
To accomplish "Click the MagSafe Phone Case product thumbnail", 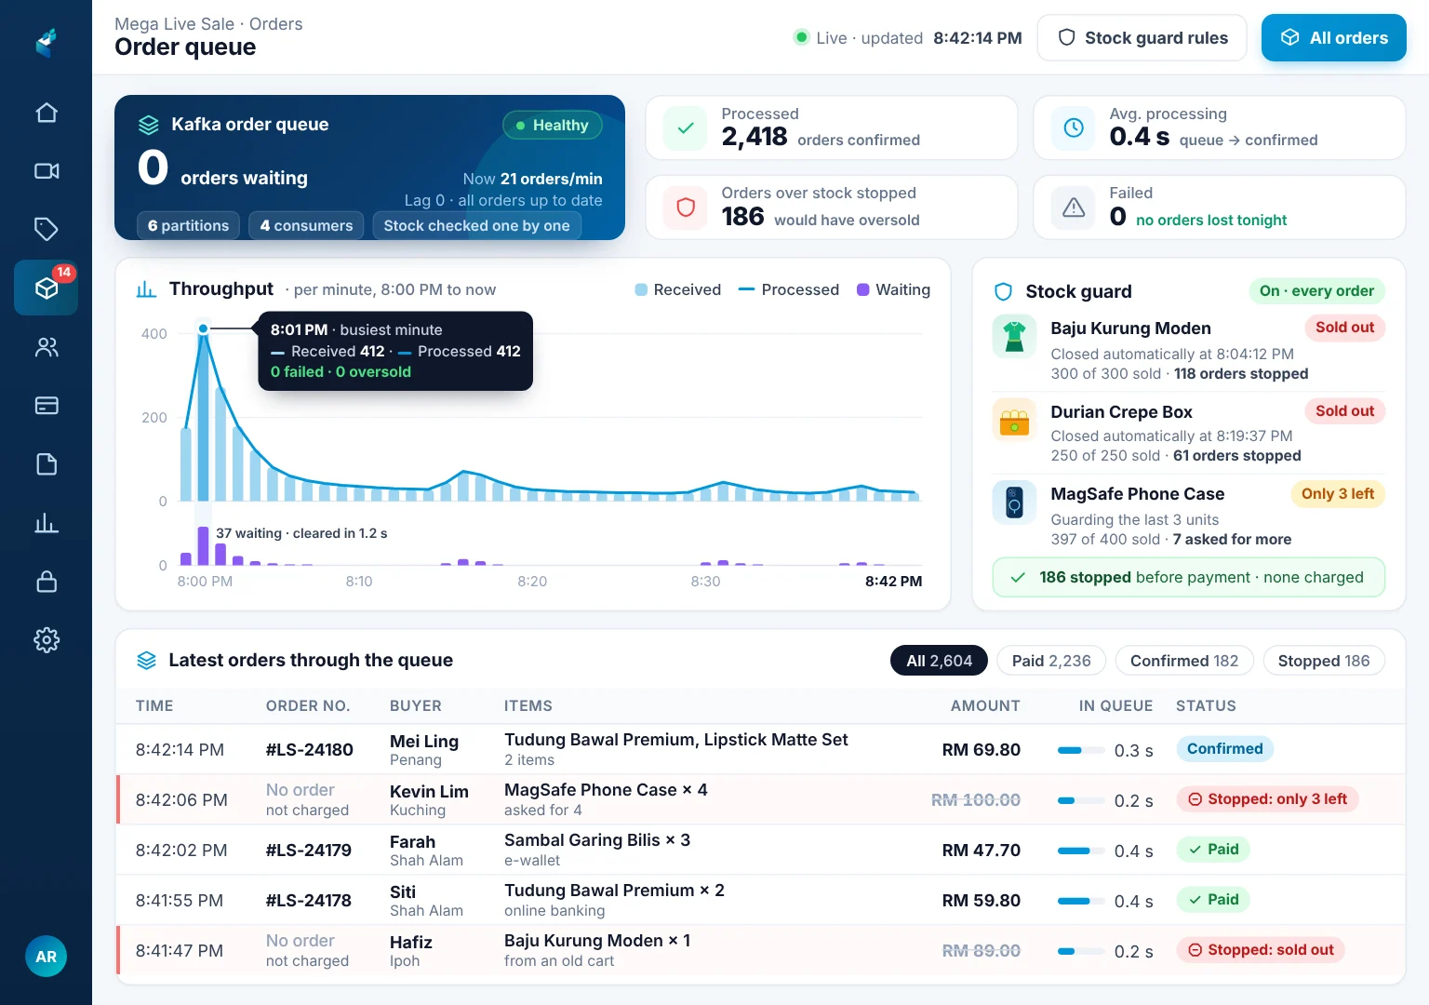I will [x=1014, y=502].
